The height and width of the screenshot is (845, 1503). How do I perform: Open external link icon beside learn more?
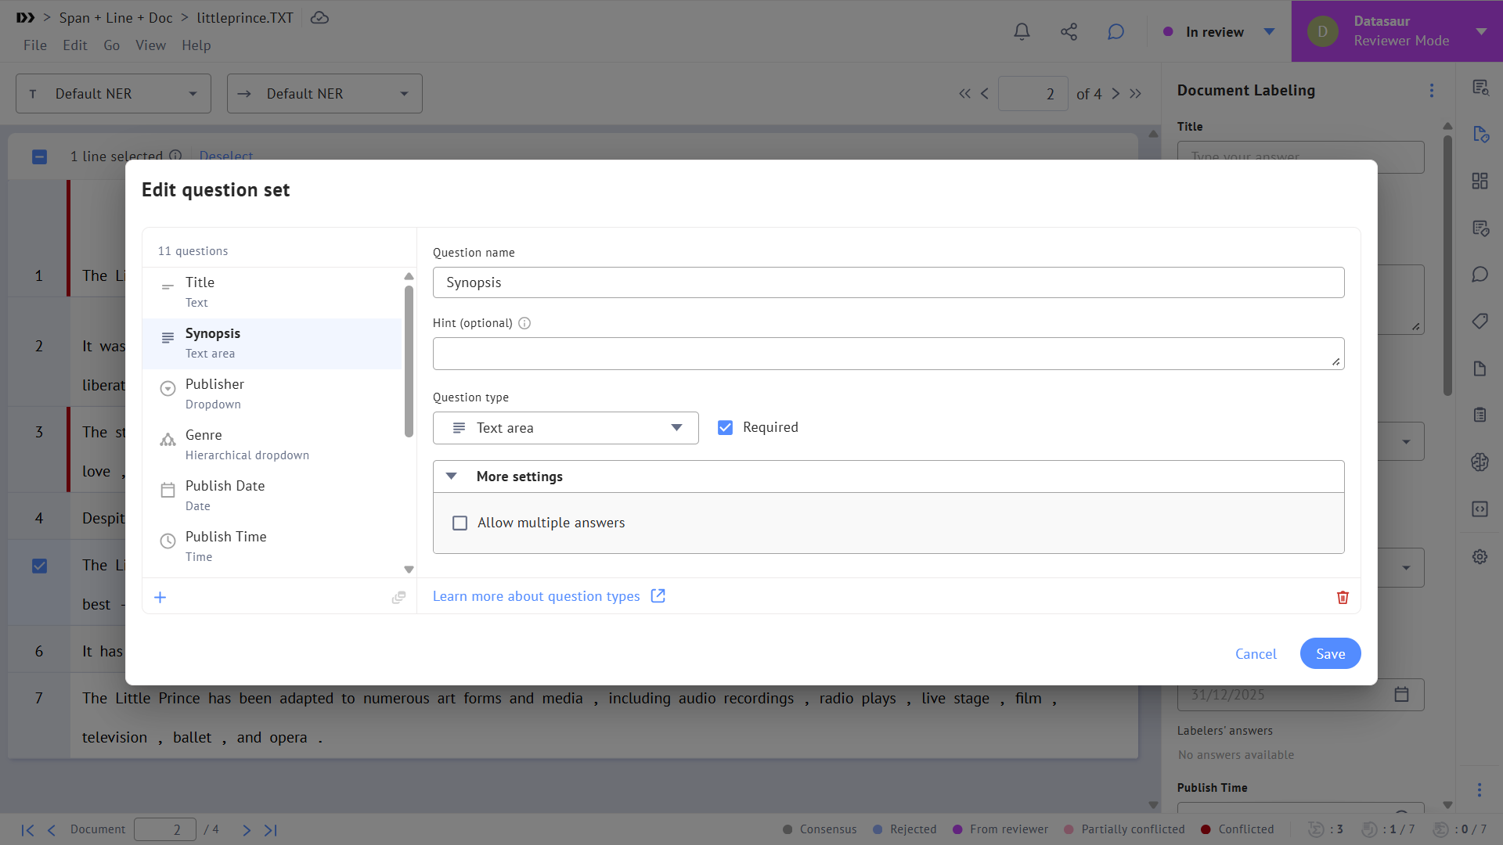click(x=658, y=596)
